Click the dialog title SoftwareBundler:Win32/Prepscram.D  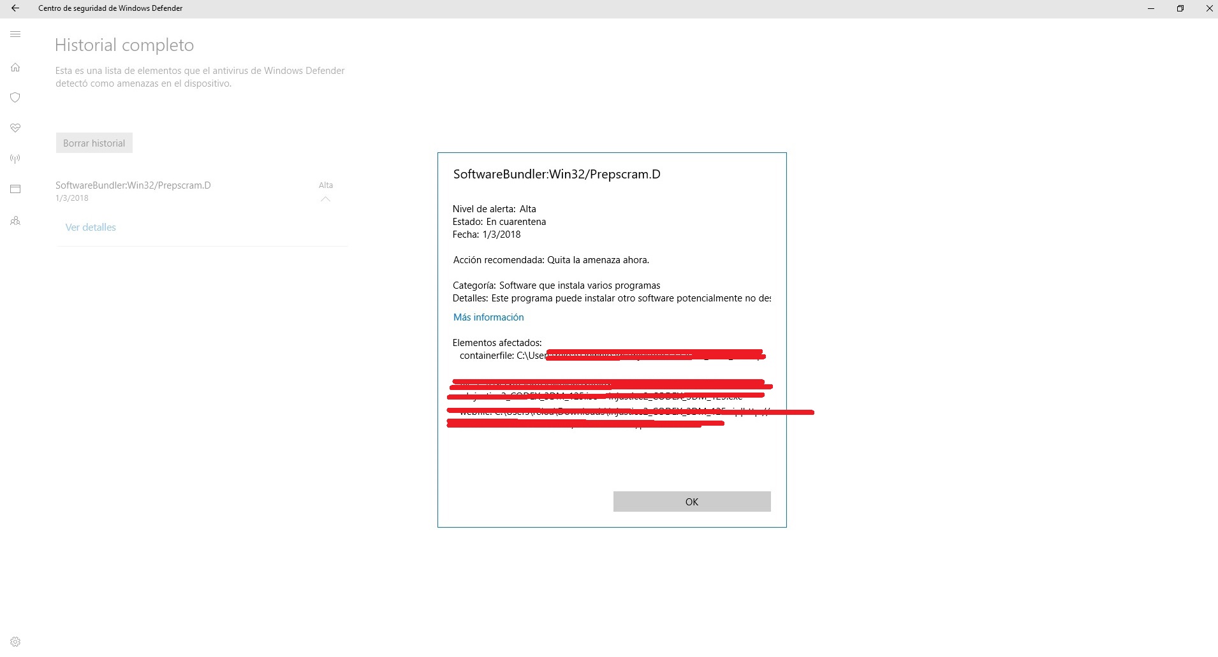557,175
